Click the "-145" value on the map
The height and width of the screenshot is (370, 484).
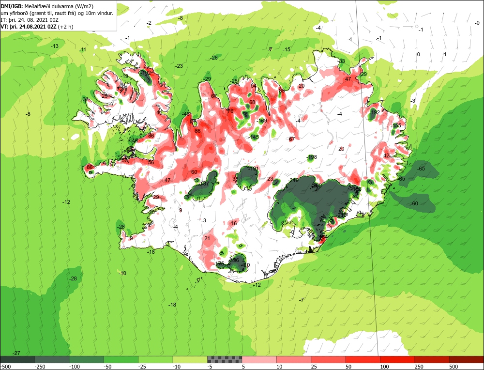coord(254,137)
